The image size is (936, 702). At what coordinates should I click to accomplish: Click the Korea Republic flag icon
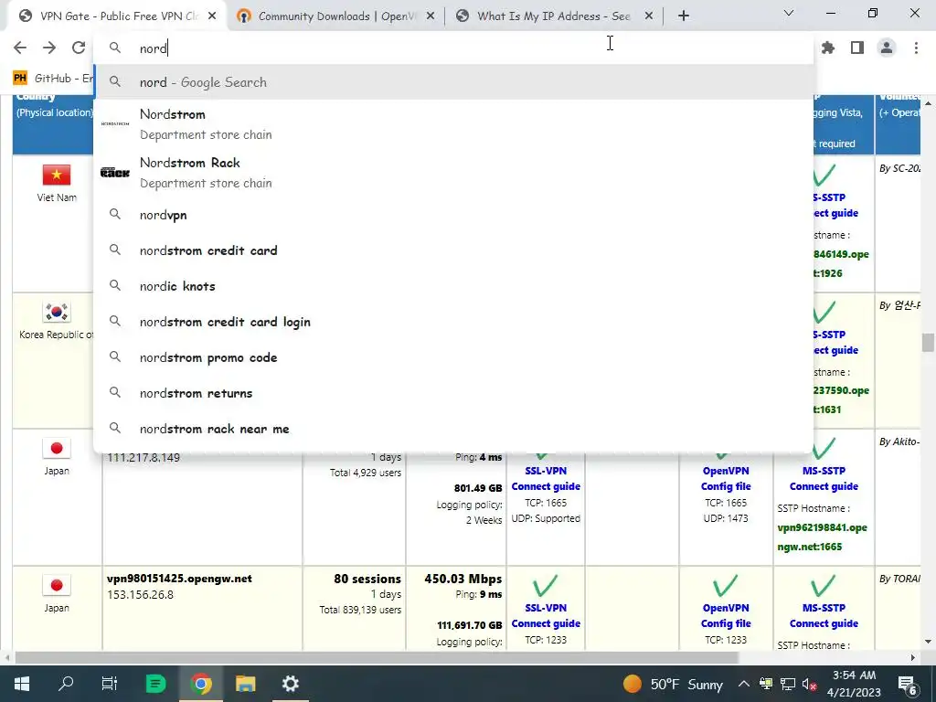click(57, 313)
